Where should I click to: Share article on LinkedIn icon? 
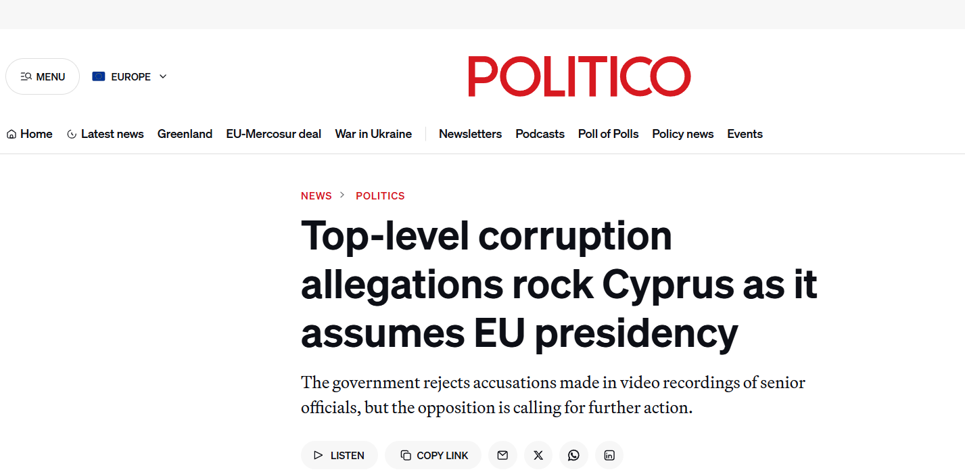click(609, 455)
